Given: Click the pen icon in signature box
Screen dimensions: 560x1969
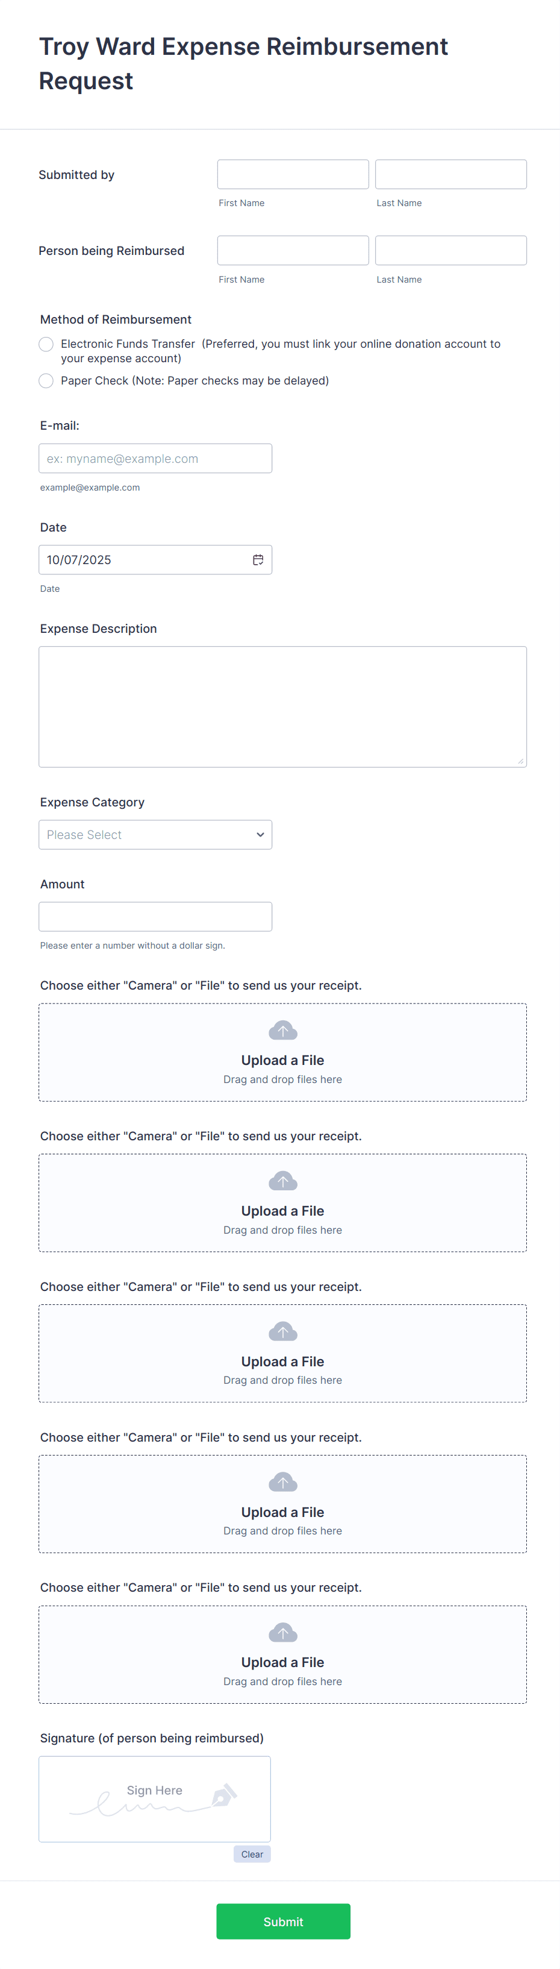Looking at the screenshot, I should (225, 1794).
